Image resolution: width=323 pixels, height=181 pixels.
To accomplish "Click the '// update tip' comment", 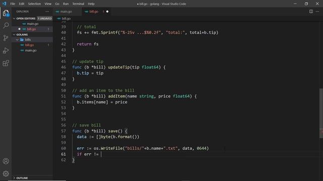I will pyautogui.click(x=88, y=61).
